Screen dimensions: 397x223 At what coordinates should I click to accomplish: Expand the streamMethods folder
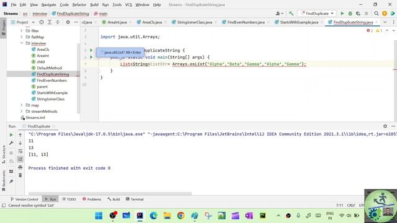click(22, 111)
